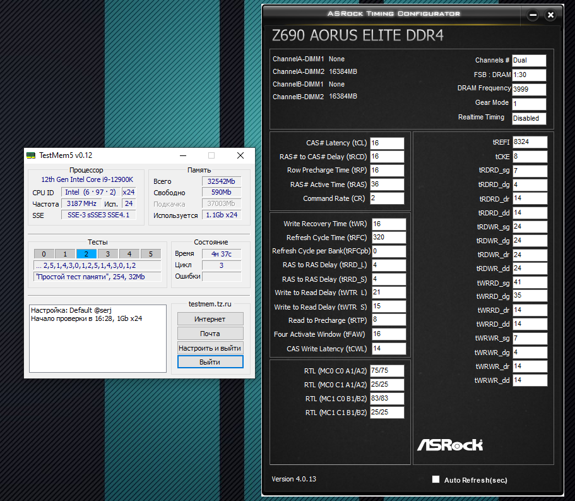Click the tRDWR_sg value field
Image resolution: width=575 pixels, height=501 pixels.
(x=530, y=227)
